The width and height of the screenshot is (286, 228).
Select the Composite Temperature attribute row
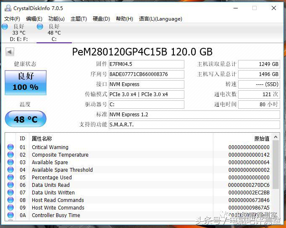(139, 155)
